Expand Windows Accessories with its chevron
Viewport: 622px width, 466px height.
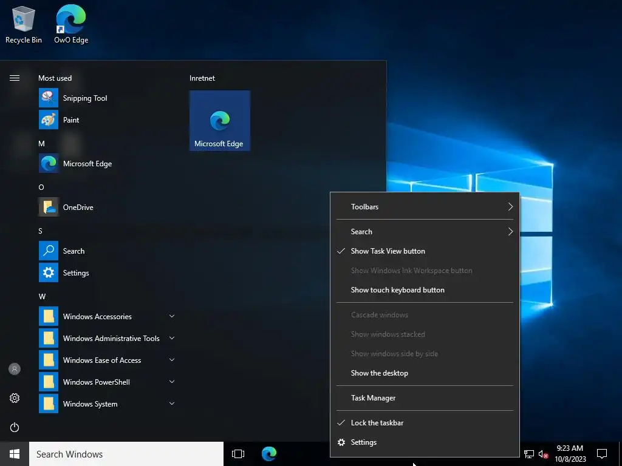tap(172, 316)
